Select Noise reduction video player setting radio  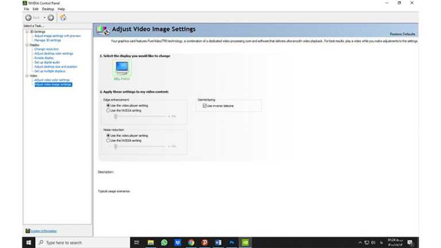point(108,135)
